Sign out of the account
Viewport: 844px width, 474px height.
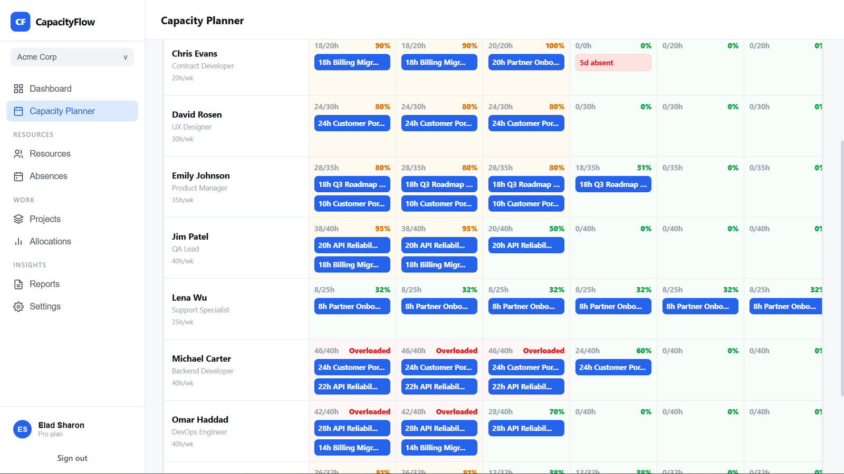point(72,458)
